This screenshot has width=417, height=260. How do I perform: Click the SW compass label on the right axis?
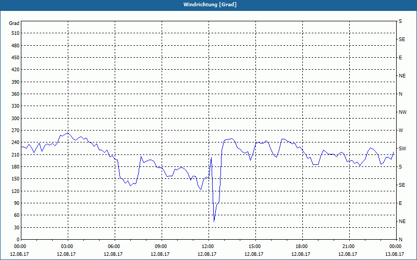click(402, 149)
